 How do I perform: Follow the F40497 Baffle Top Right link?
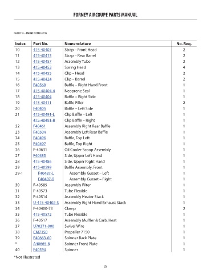[39, 144]
